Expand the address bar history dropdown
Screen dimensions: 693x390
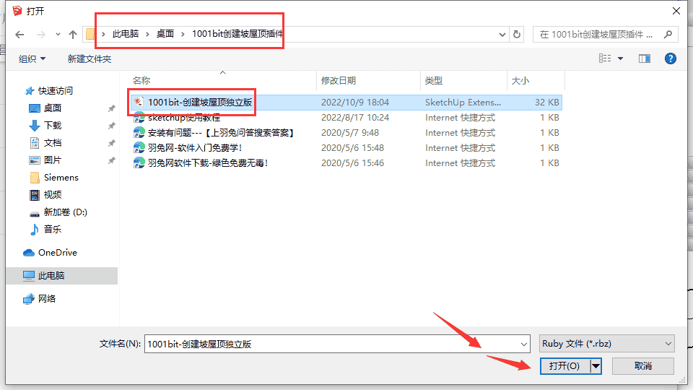[x=502, y=35]
